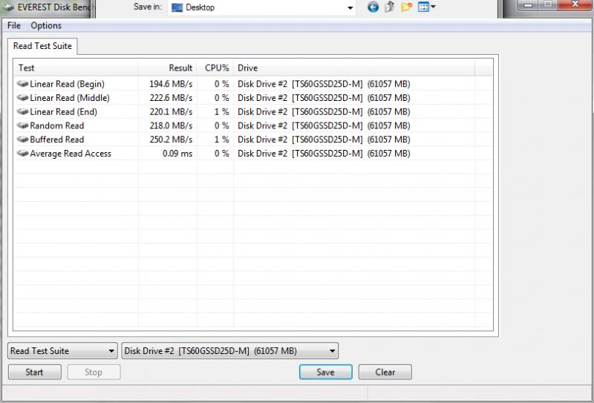594x403 pixels.
Task: Click the up one level icon
Action: (x=389, y=7)
